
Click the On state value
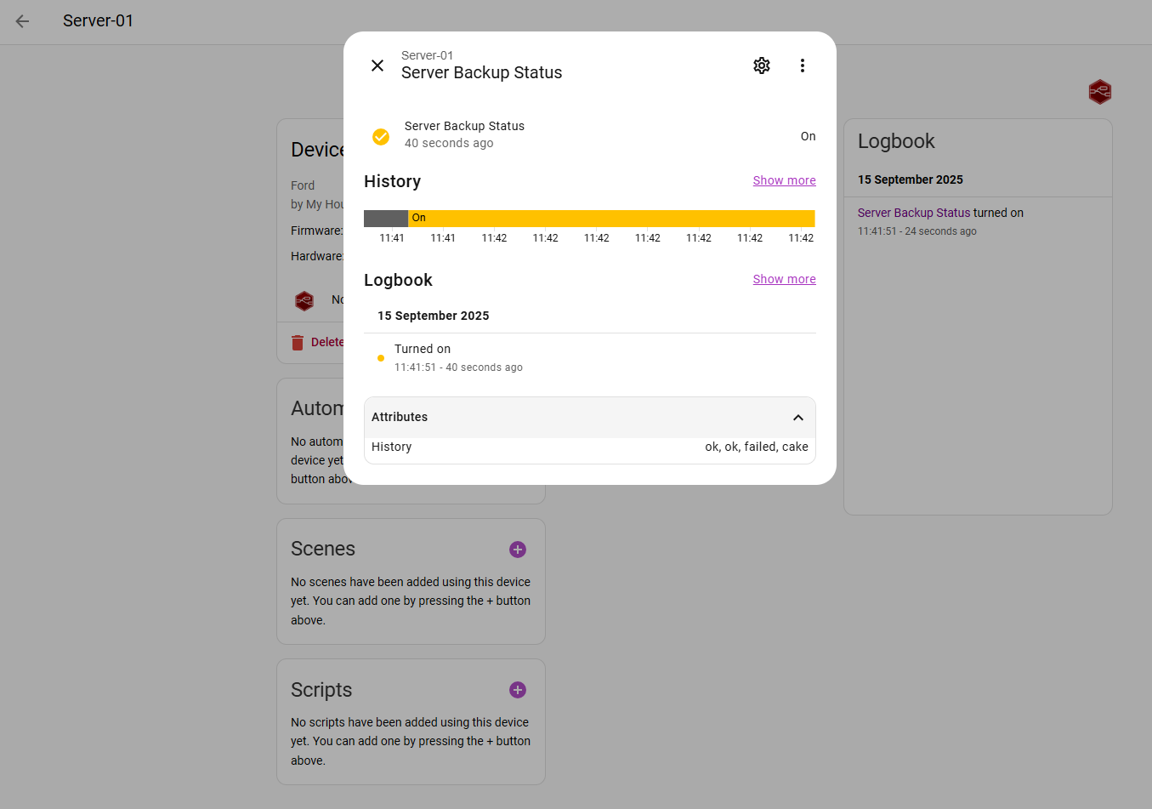coord(809,136)
